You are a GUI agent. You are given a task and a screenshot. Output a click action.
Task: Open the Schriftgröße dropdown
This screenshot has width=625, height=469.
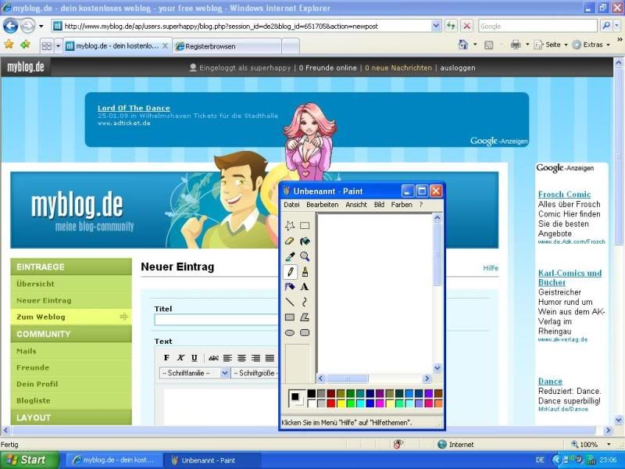[255, 373]
